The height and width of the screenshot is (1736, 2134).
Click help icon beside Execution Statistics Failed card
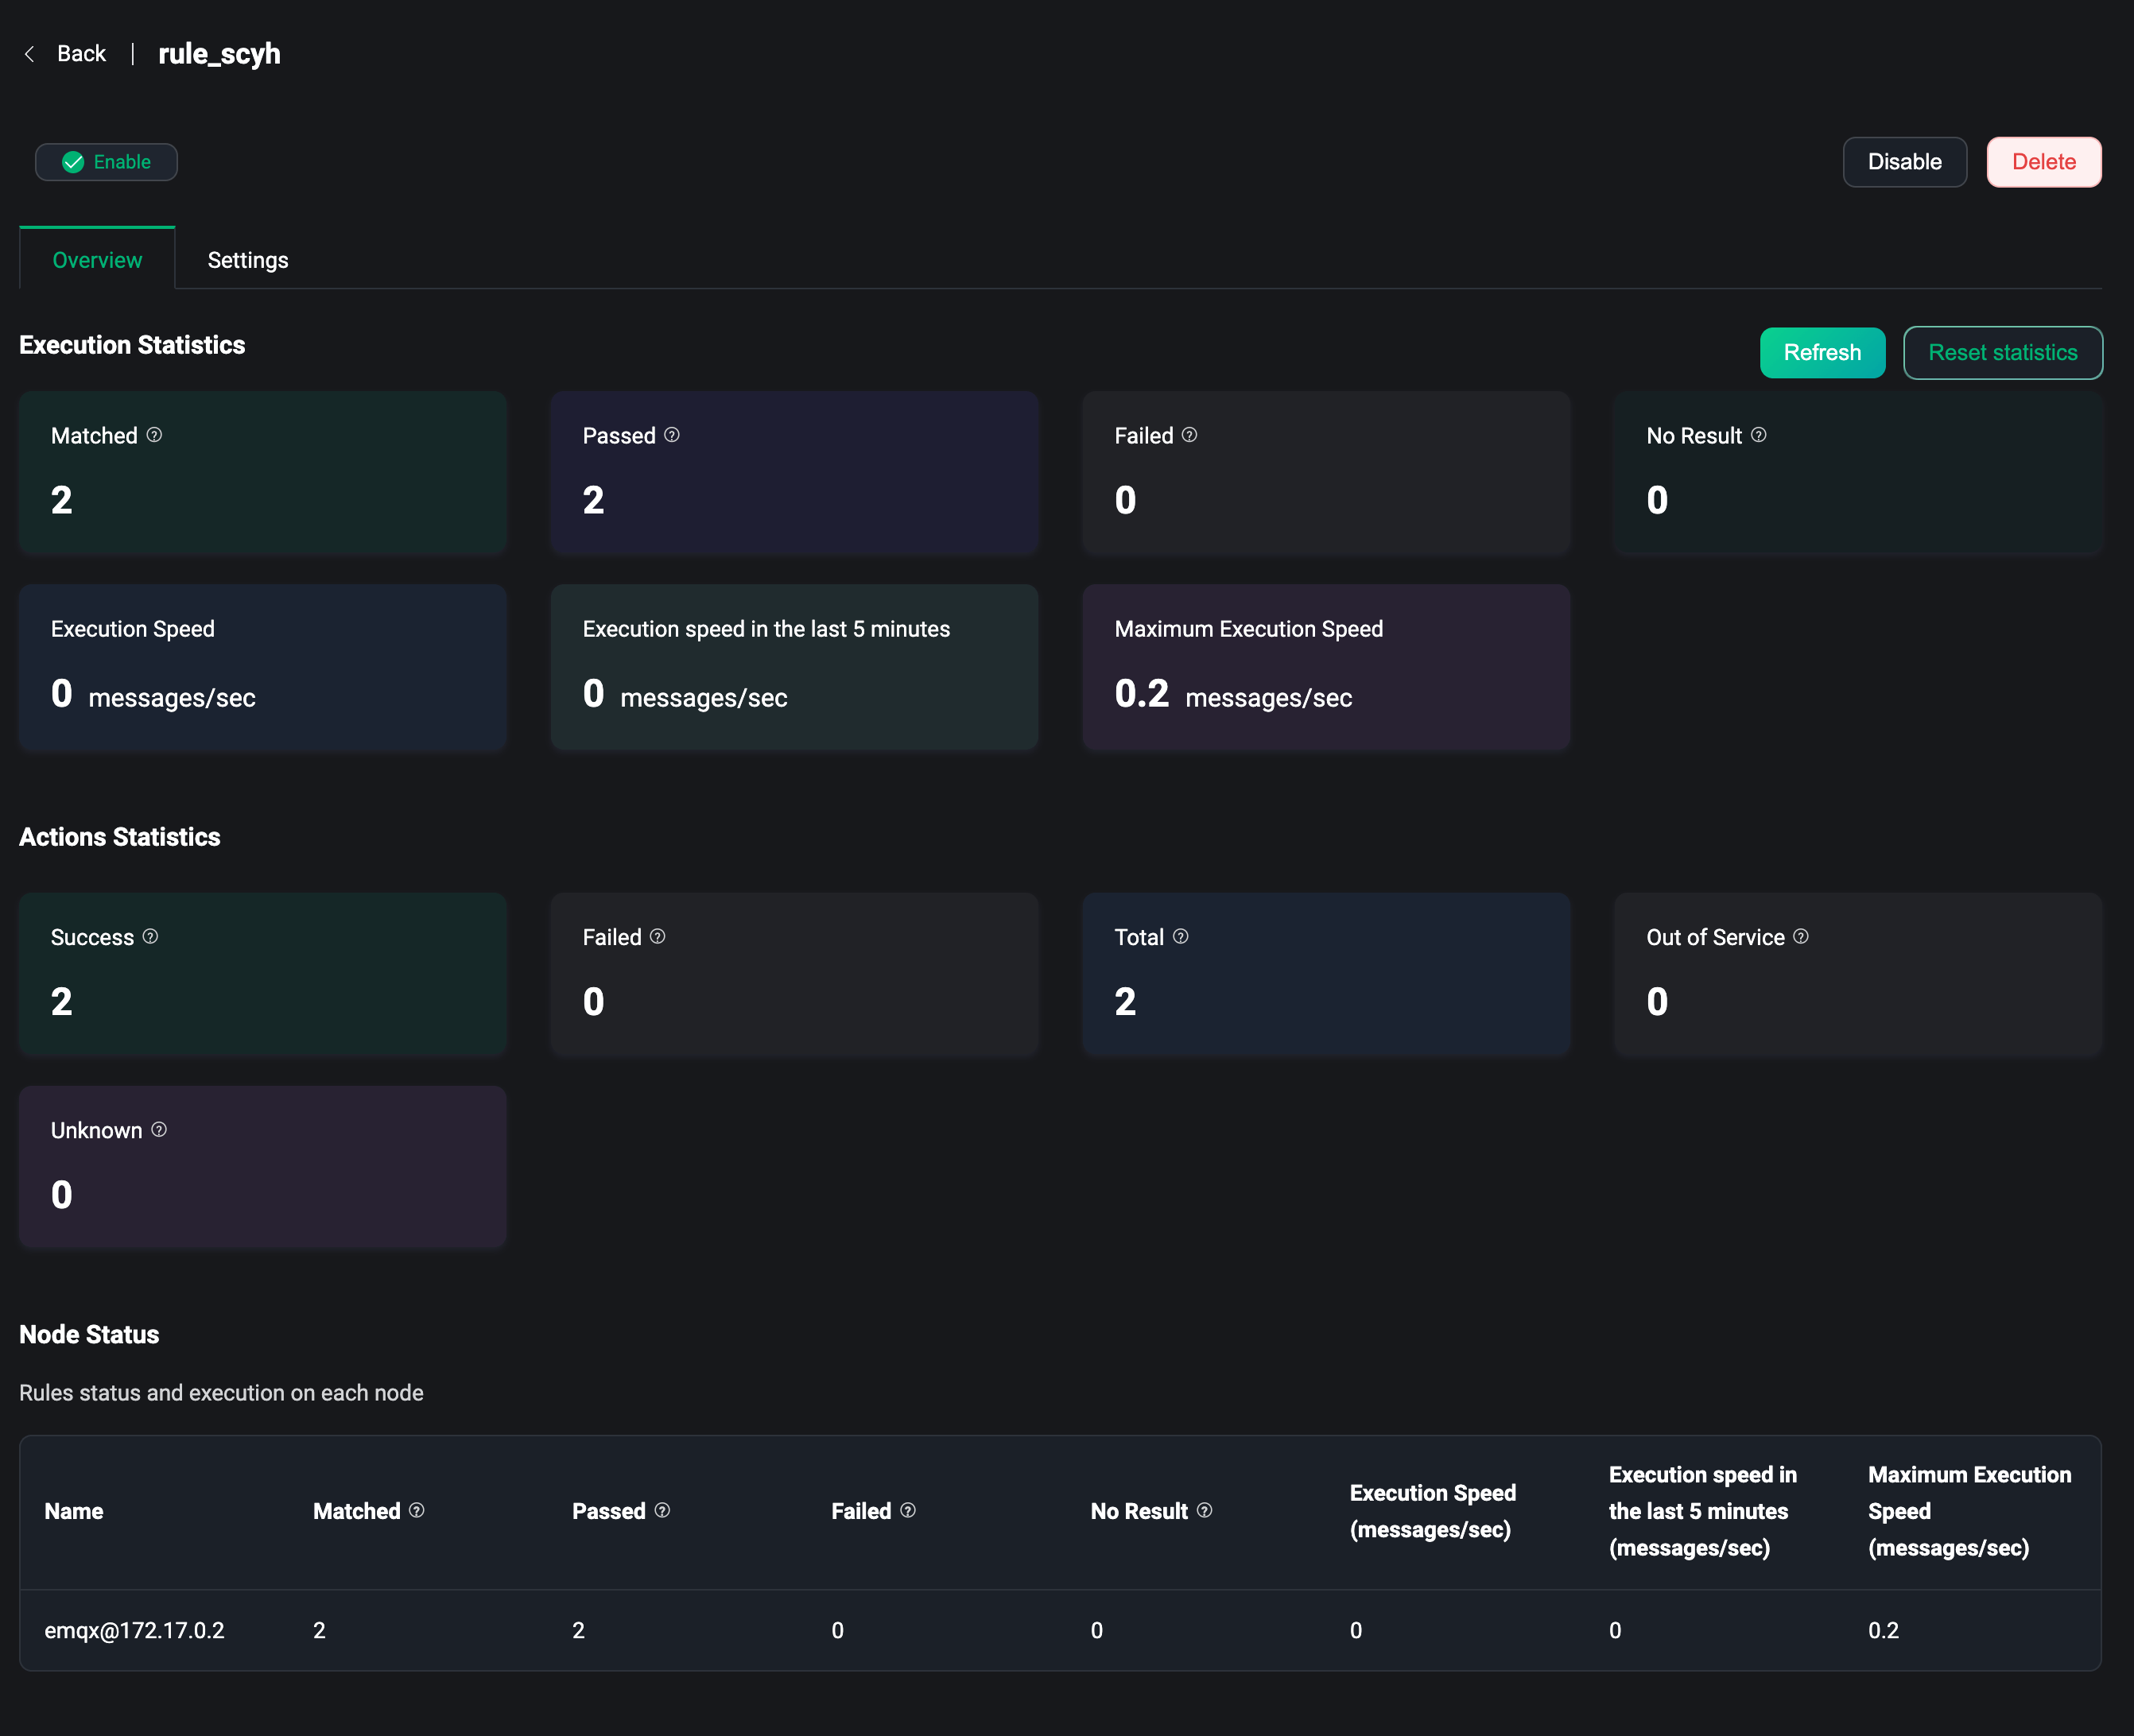click(1189, 435)
